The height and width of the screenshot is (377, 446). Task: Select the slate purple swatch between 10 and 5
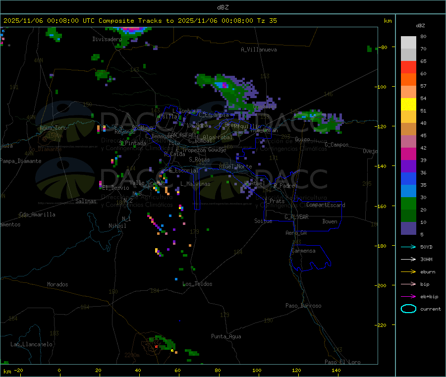[408, 228]
